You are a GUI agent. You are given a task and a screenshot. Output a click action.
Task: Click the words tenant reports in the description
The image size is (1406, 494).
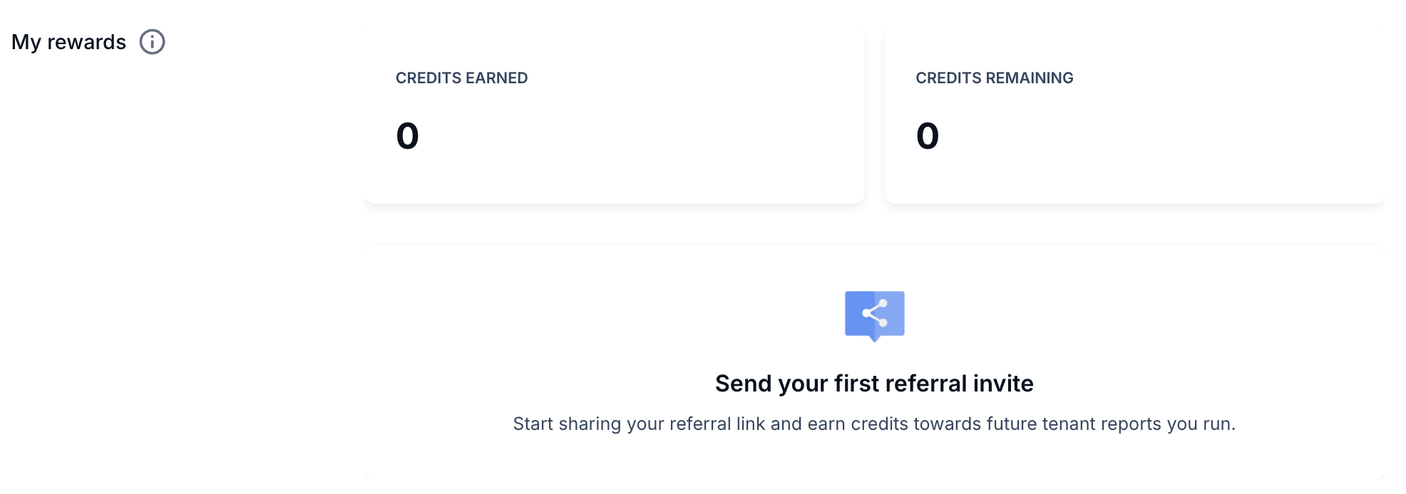[x=1102, y=424]
